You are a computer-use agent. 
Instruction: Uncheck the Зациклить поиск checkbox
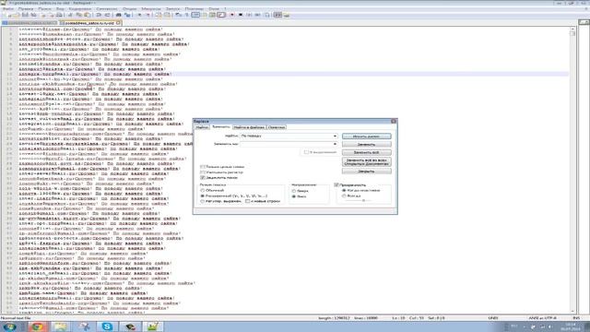pyautogui.click(x=203, y=177)
